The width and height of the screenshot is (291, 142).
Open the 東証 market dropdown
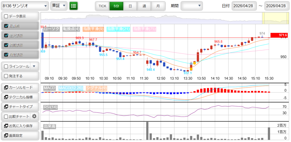(x=59, y=6)
